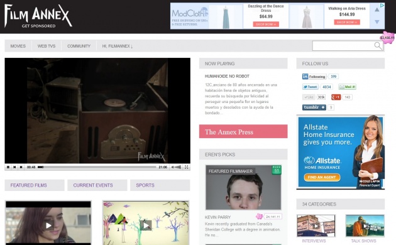
Task: Click into the search input field
Action: point(343,46)
